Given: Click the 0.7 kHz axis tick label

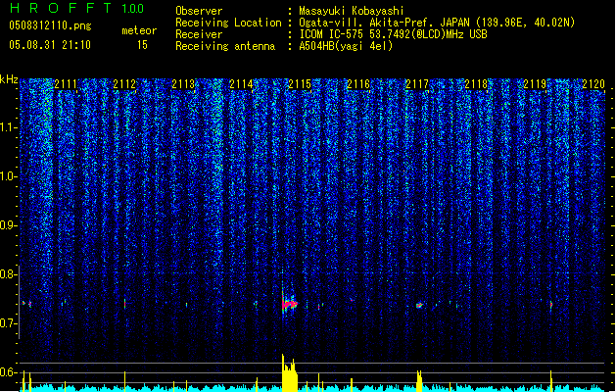Looking at the screenshot, I should [x=8, y=323].
